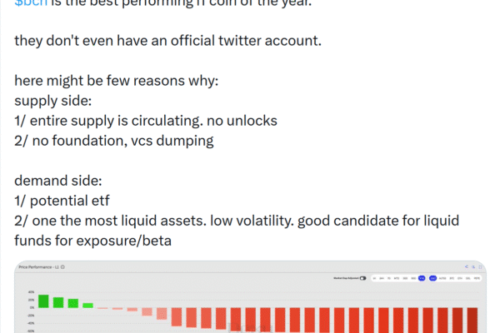Switch the timeframe to 7D
This screenshot has width=500, height=333.
[x=389, y=278]
